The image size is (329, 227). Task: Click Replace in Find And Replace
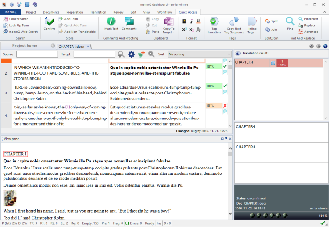(307, 25)
